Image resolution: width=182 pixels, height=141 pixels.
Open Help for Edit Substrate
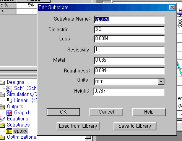point(149,112)
